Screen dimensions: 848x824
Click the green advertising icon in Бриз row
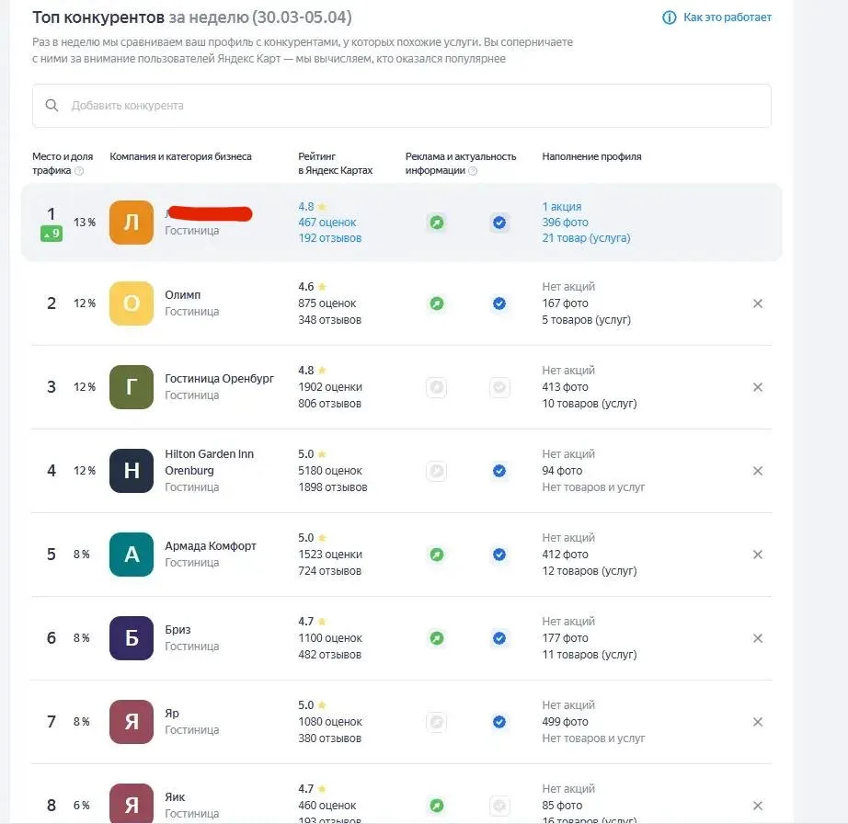pyautogui.click(x=437, y=638)
